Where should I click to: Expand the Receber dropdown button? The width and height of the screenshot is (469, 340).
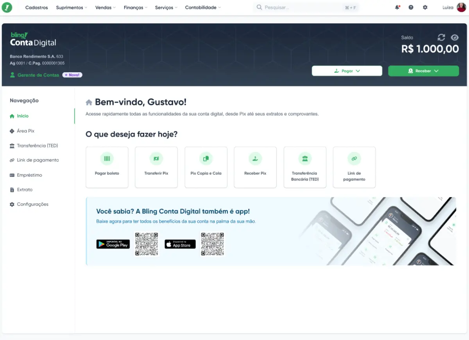[423, 71]
